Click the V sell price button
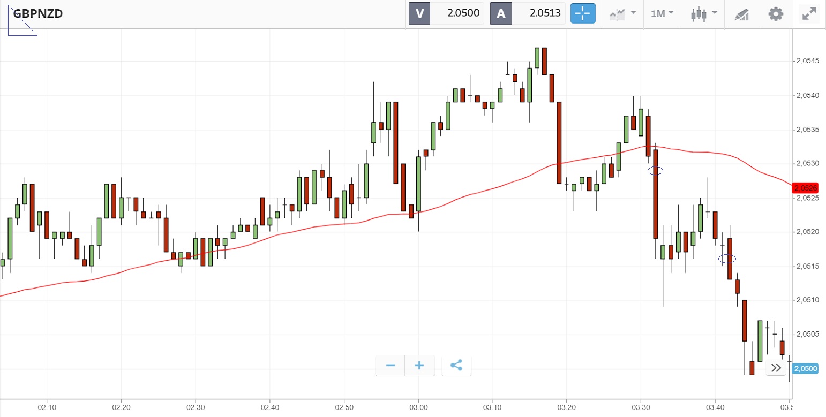Image resolution: width=826 pixels, height=417 pixels. [x=446, y=13]
